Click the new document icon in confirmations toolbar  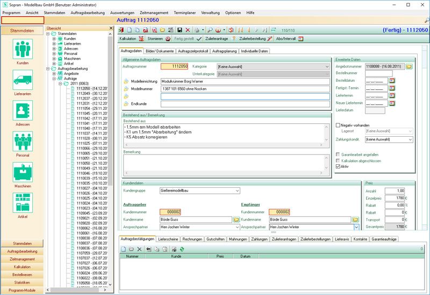(x=124, y=249)
